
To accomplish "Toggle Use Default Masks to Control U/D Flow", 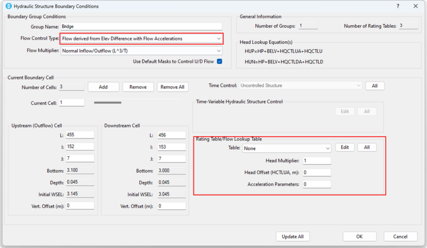I will click(219, 62).
